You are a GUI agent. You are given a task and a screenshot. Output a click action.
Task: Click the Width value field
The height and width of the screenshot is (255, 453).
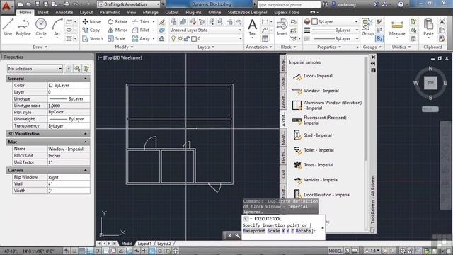[x=69, y=191]
